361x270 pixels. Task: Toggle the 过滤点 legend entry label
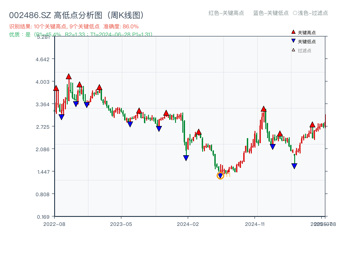[305, 50]
